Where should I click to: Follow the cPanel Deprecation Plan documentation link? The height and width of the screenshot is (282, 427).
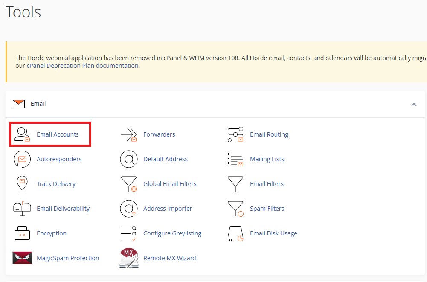tap(82, 66)
